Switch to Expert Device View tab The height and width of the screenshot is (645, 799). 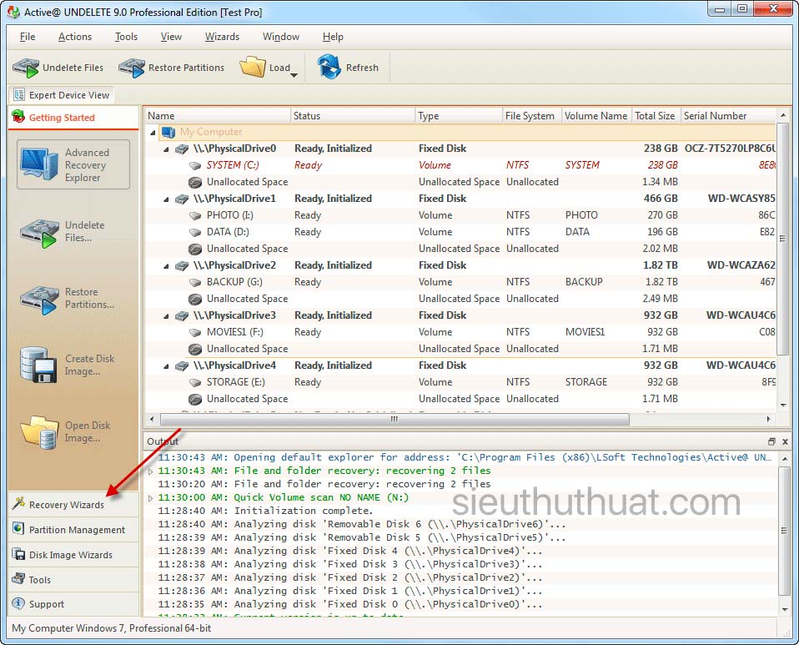pyautogui.click(x=62, y=95)
